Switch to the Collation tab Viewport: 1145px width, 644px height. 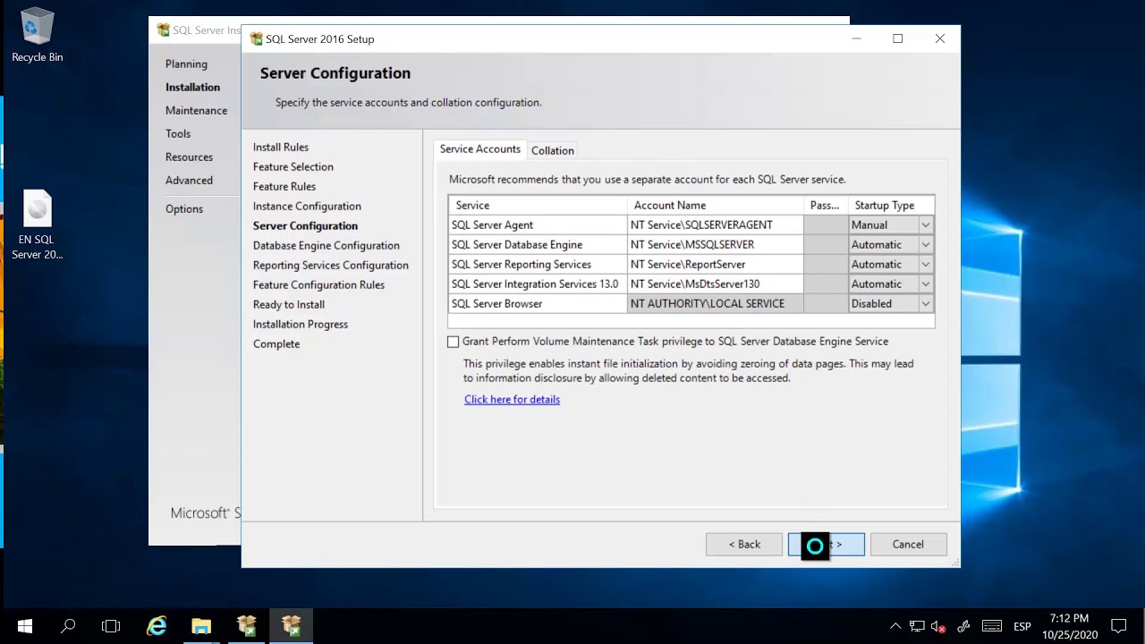click(552, 150)
